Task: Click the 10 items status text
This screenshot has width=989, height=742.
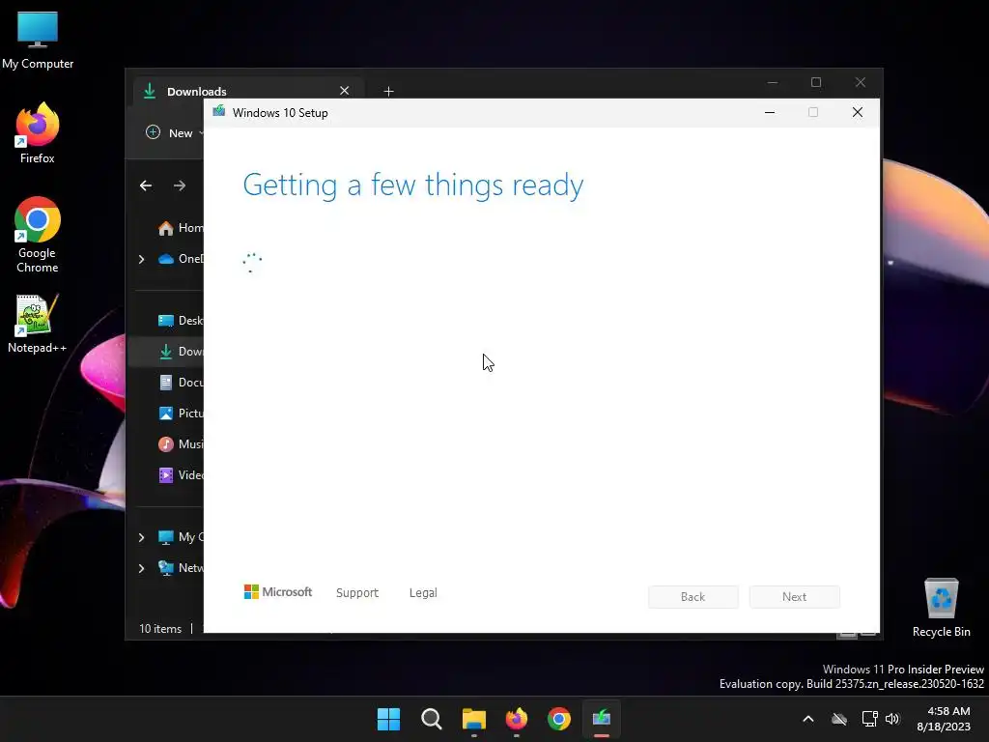Action: coord(160,628)
